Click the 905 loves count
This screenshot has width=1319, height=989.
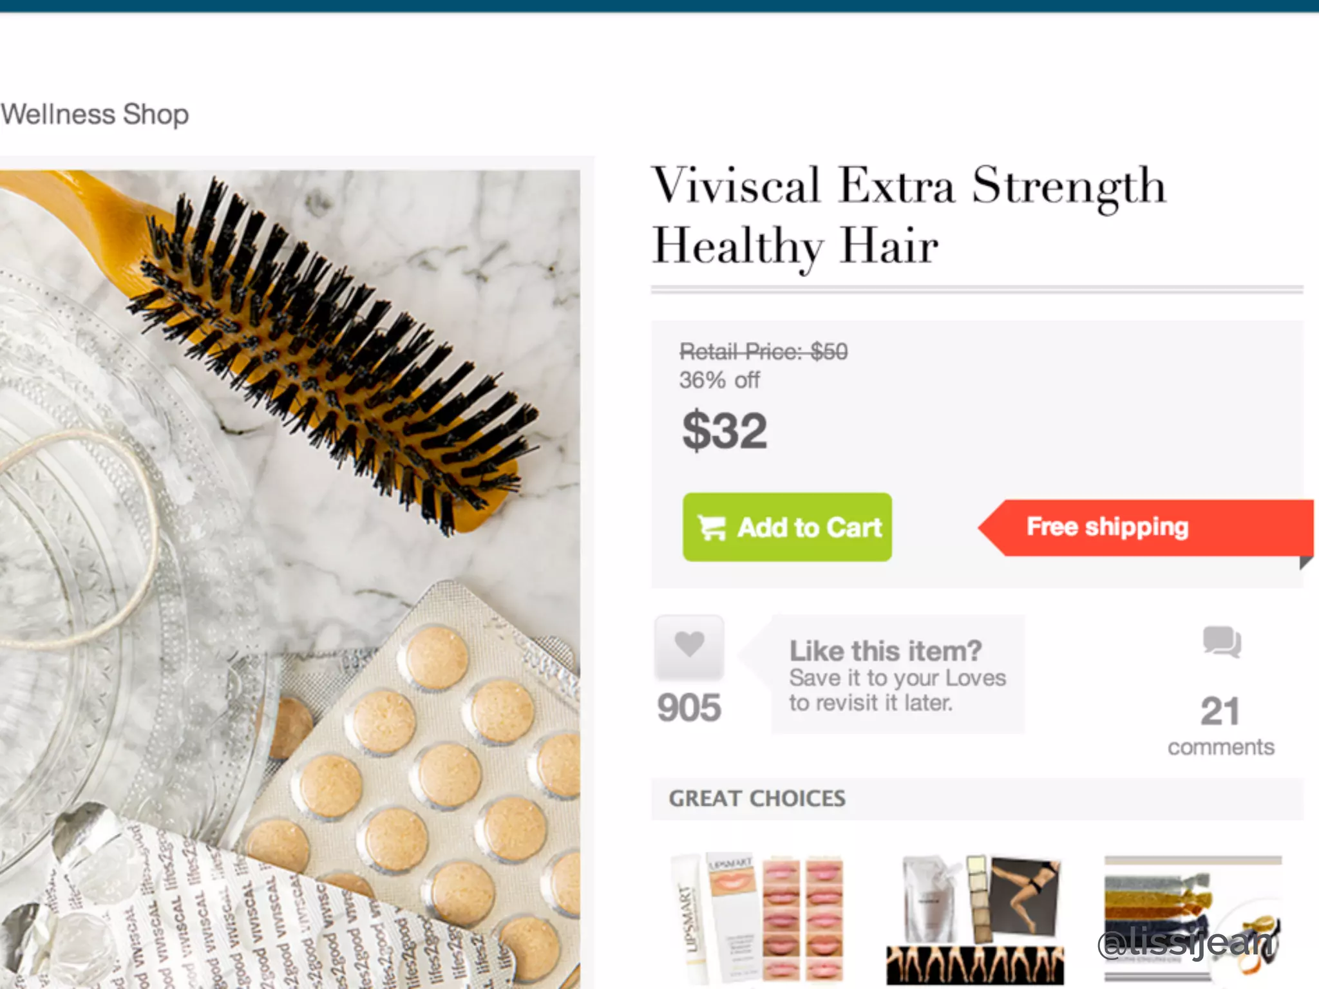tap(688, 708)
